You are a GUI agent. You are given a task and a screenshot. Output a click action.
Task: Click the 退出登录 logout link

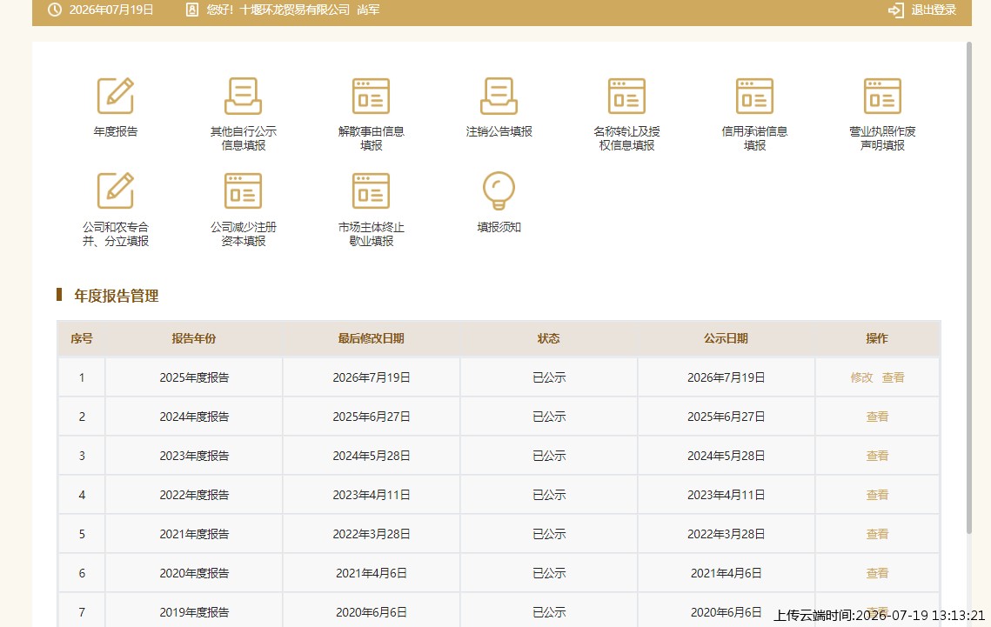click(922, 10)
